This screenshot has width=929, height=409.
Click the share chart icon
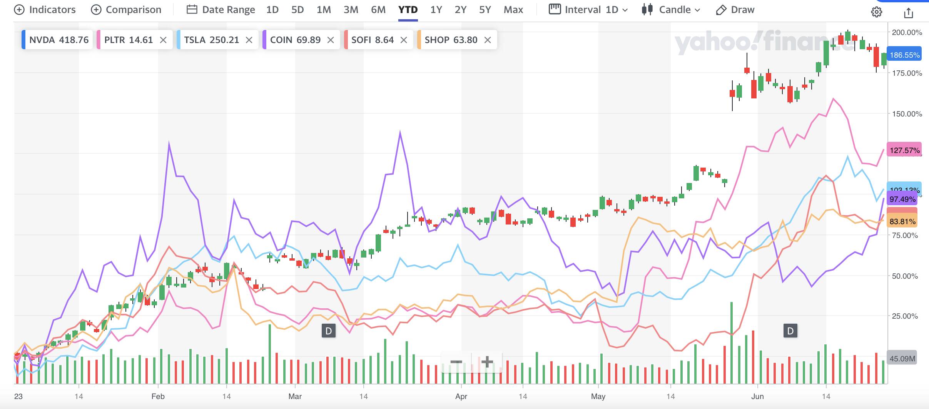(x=908, y=13)
